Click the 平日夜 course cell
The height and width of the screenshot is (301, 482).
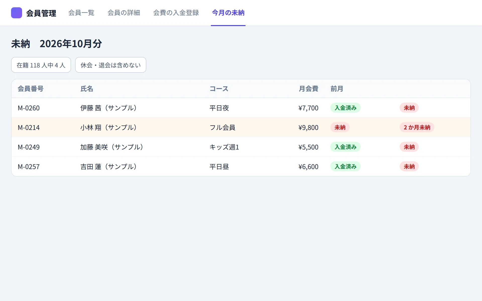(x=219, y=108)
